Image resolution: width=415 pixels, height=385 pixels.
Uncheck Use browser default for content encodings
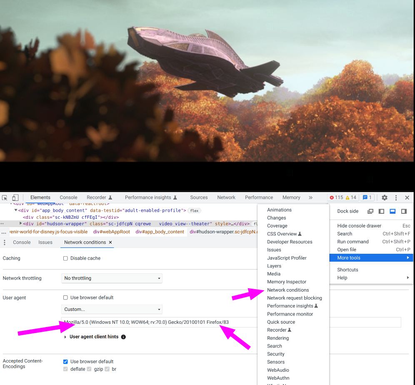65,362
